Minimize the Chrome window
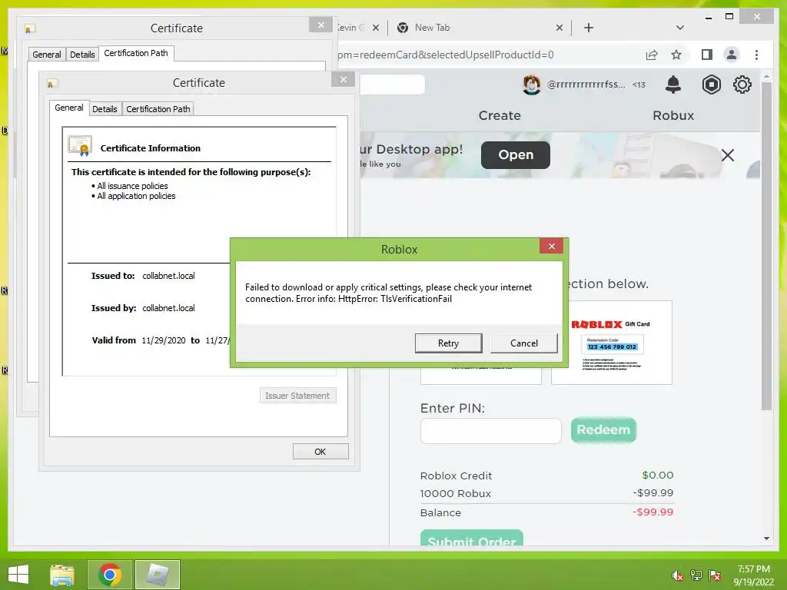 click(708, 18)
